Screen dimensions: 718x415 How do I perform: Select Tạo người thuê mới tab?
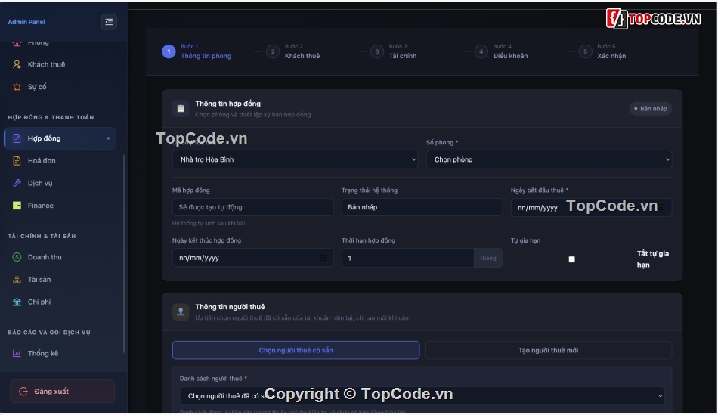click(548, 350)
